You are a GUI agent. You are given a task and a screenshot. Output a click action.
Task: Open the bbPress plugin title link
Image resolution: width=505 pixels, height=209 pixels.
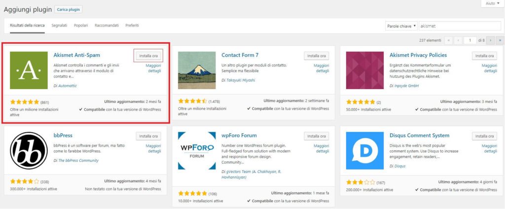click(63, 135)
